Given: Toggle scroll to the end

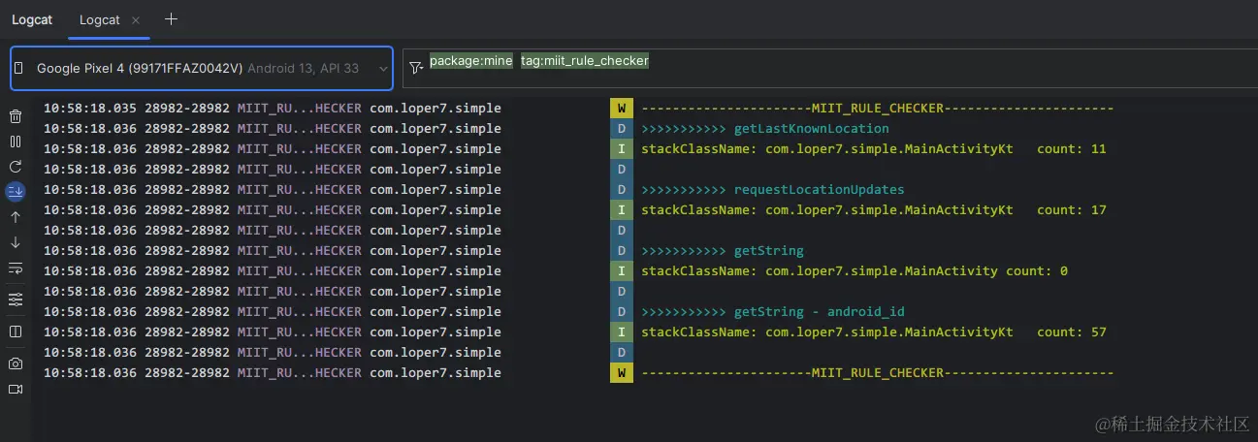Looking at the screenshot, I should click(16, 191).
